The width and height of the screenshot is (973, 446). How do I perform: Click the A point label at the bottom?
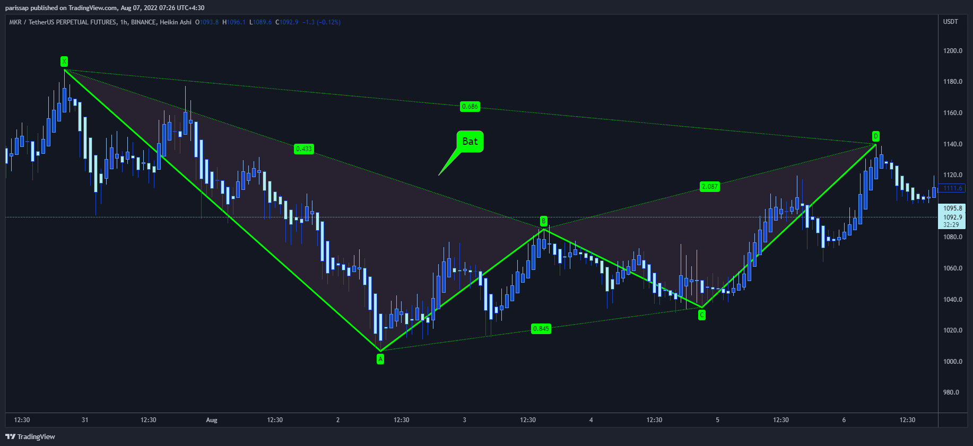coord(380,359)
